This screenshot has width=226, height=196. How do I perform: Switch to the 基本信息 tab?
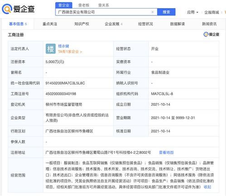18,24
